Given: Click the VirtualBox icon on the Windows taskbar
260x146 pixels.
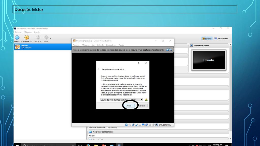Looking at the screenshot, I should click(x=119, y=145).
